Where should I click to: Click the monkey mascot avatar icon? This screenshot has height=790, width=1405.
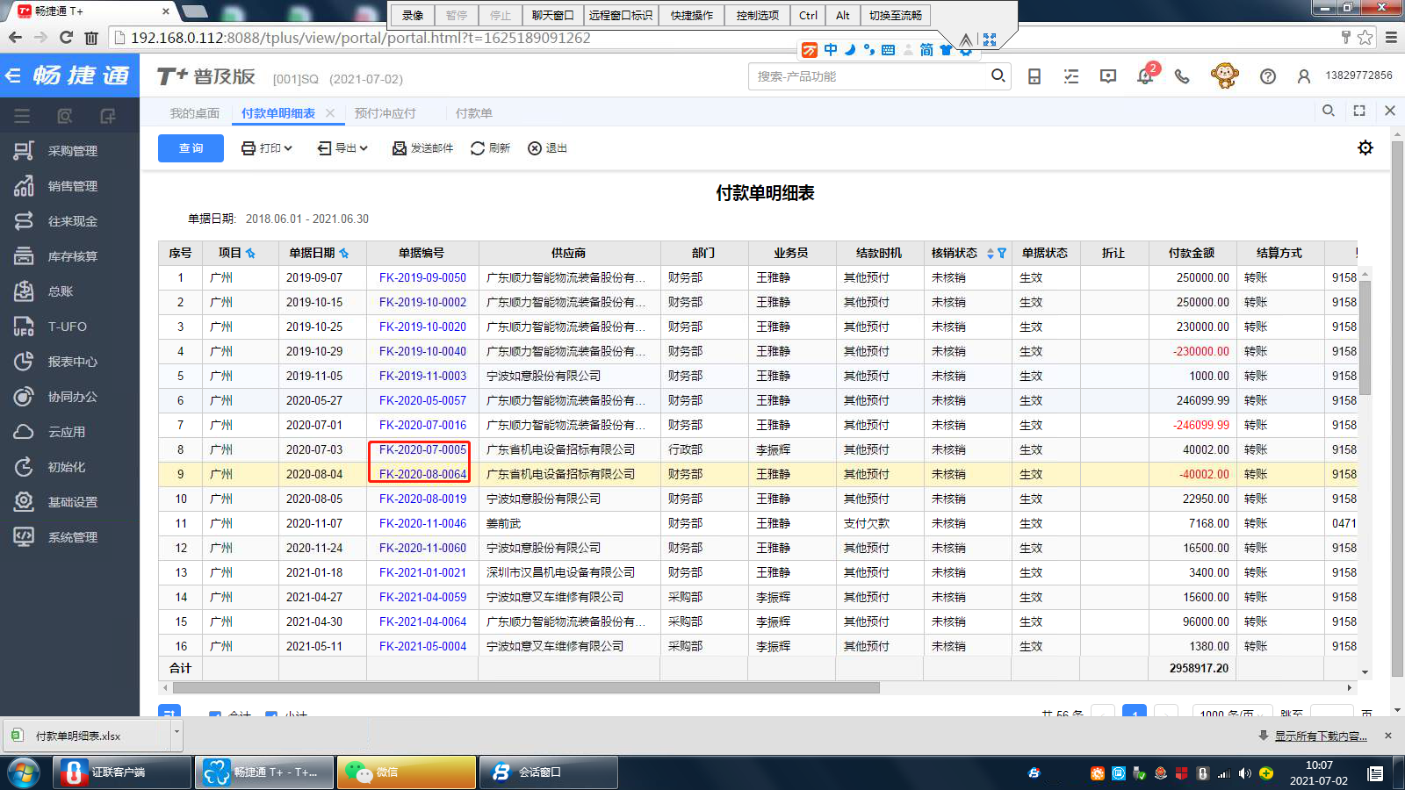pos(1224,75)
